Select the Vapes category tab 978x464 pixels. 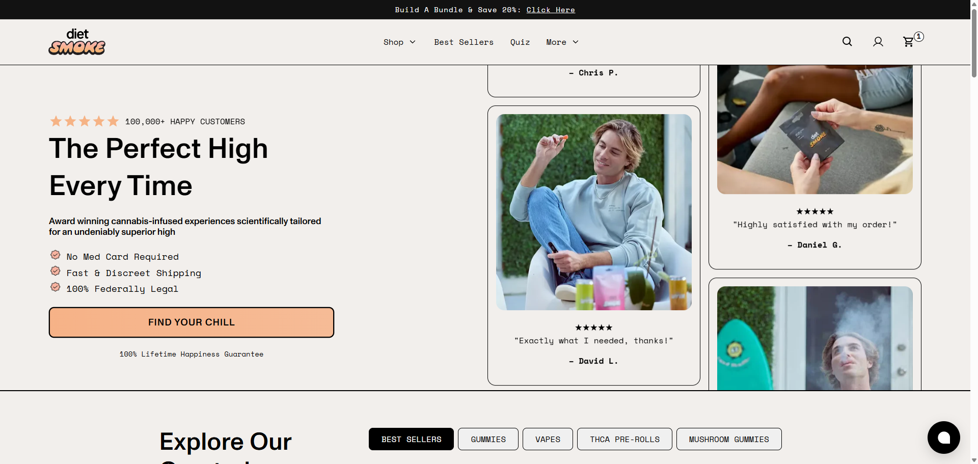pos(548,439)
